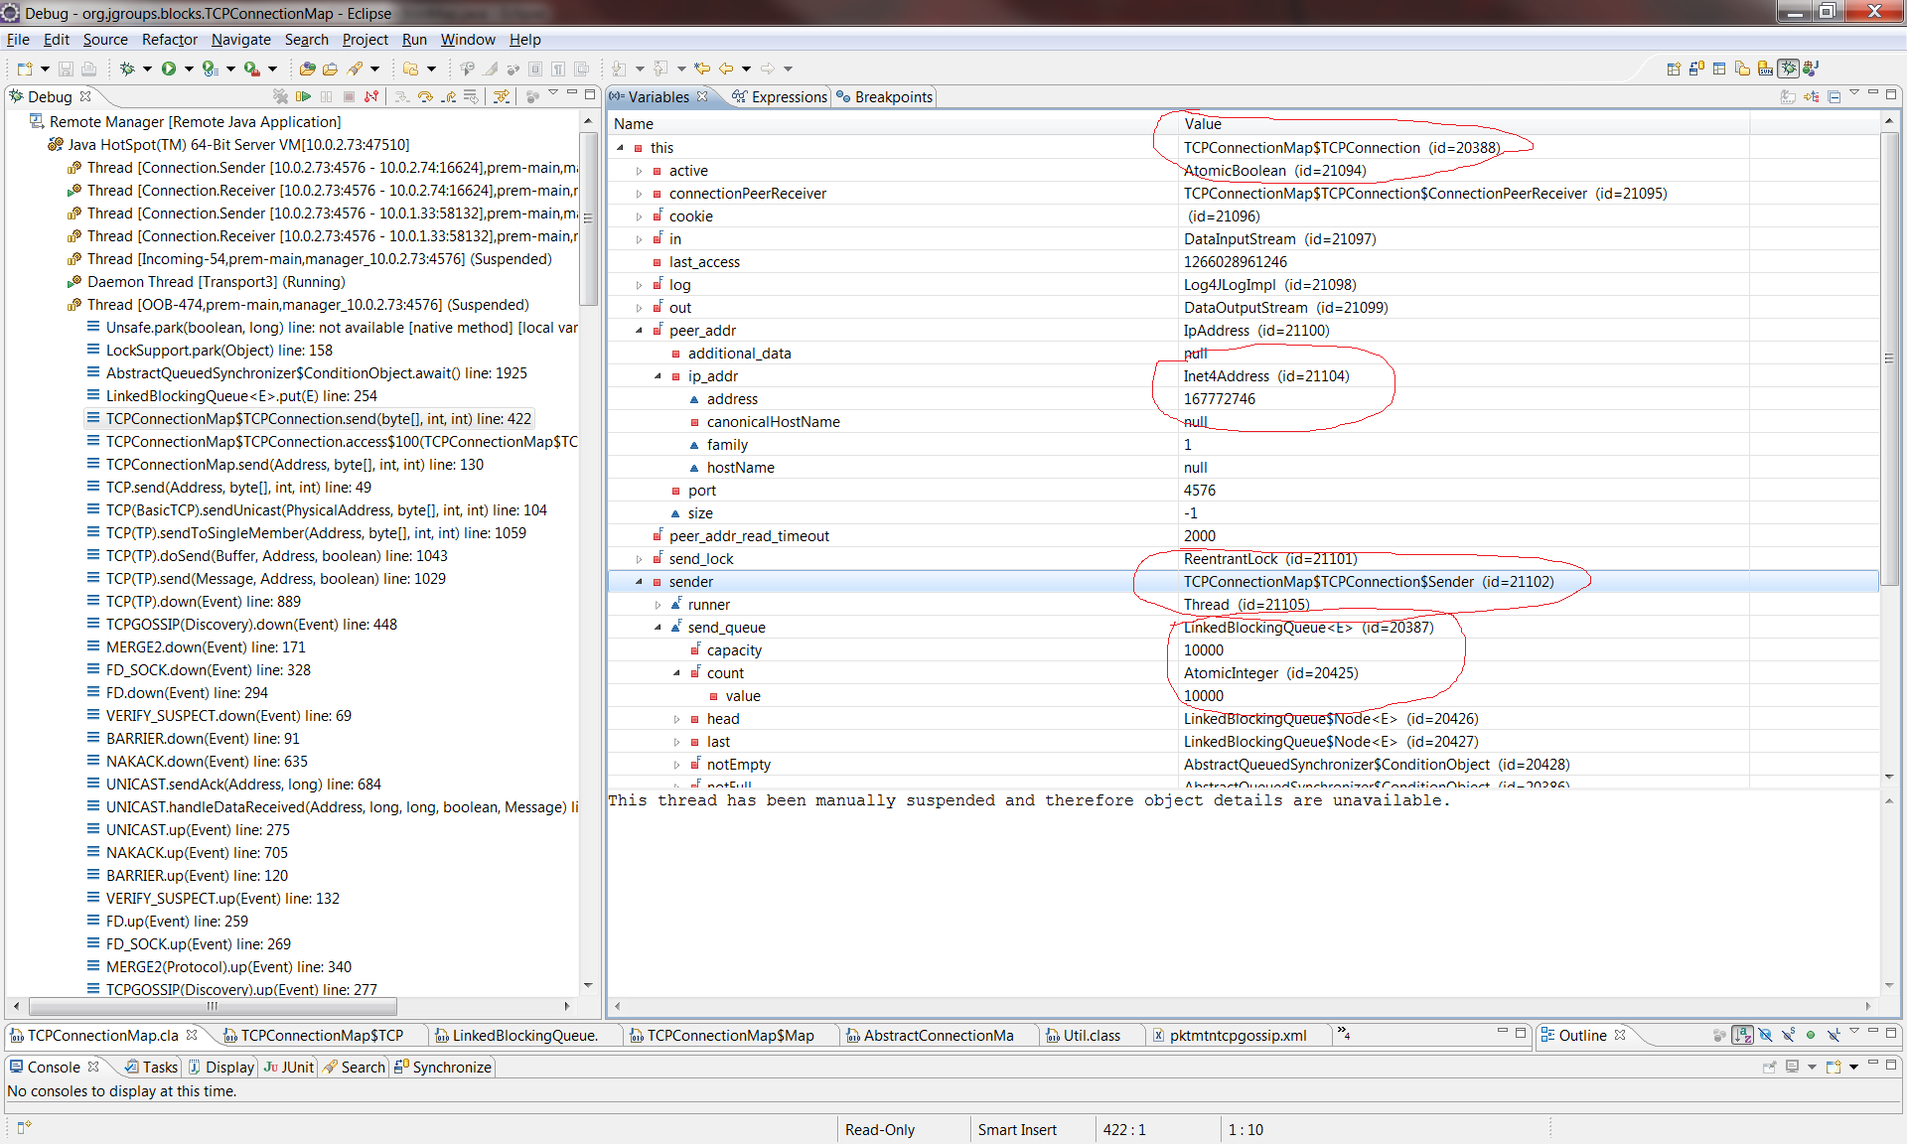This screenshot has height=1144, width=1907.
Task: Open the Navigate menu
Action: [240, 40]
